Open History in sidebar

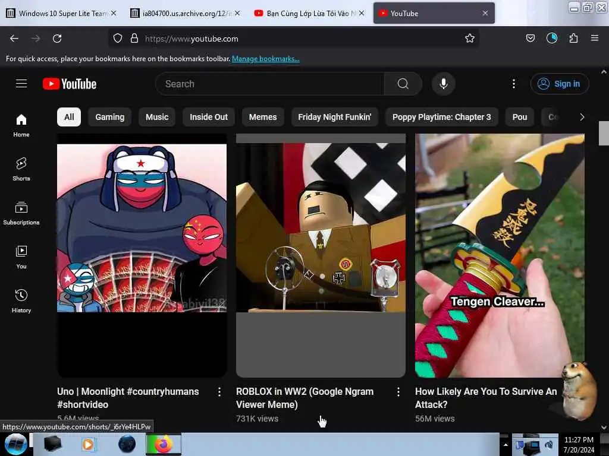(21, 301)
